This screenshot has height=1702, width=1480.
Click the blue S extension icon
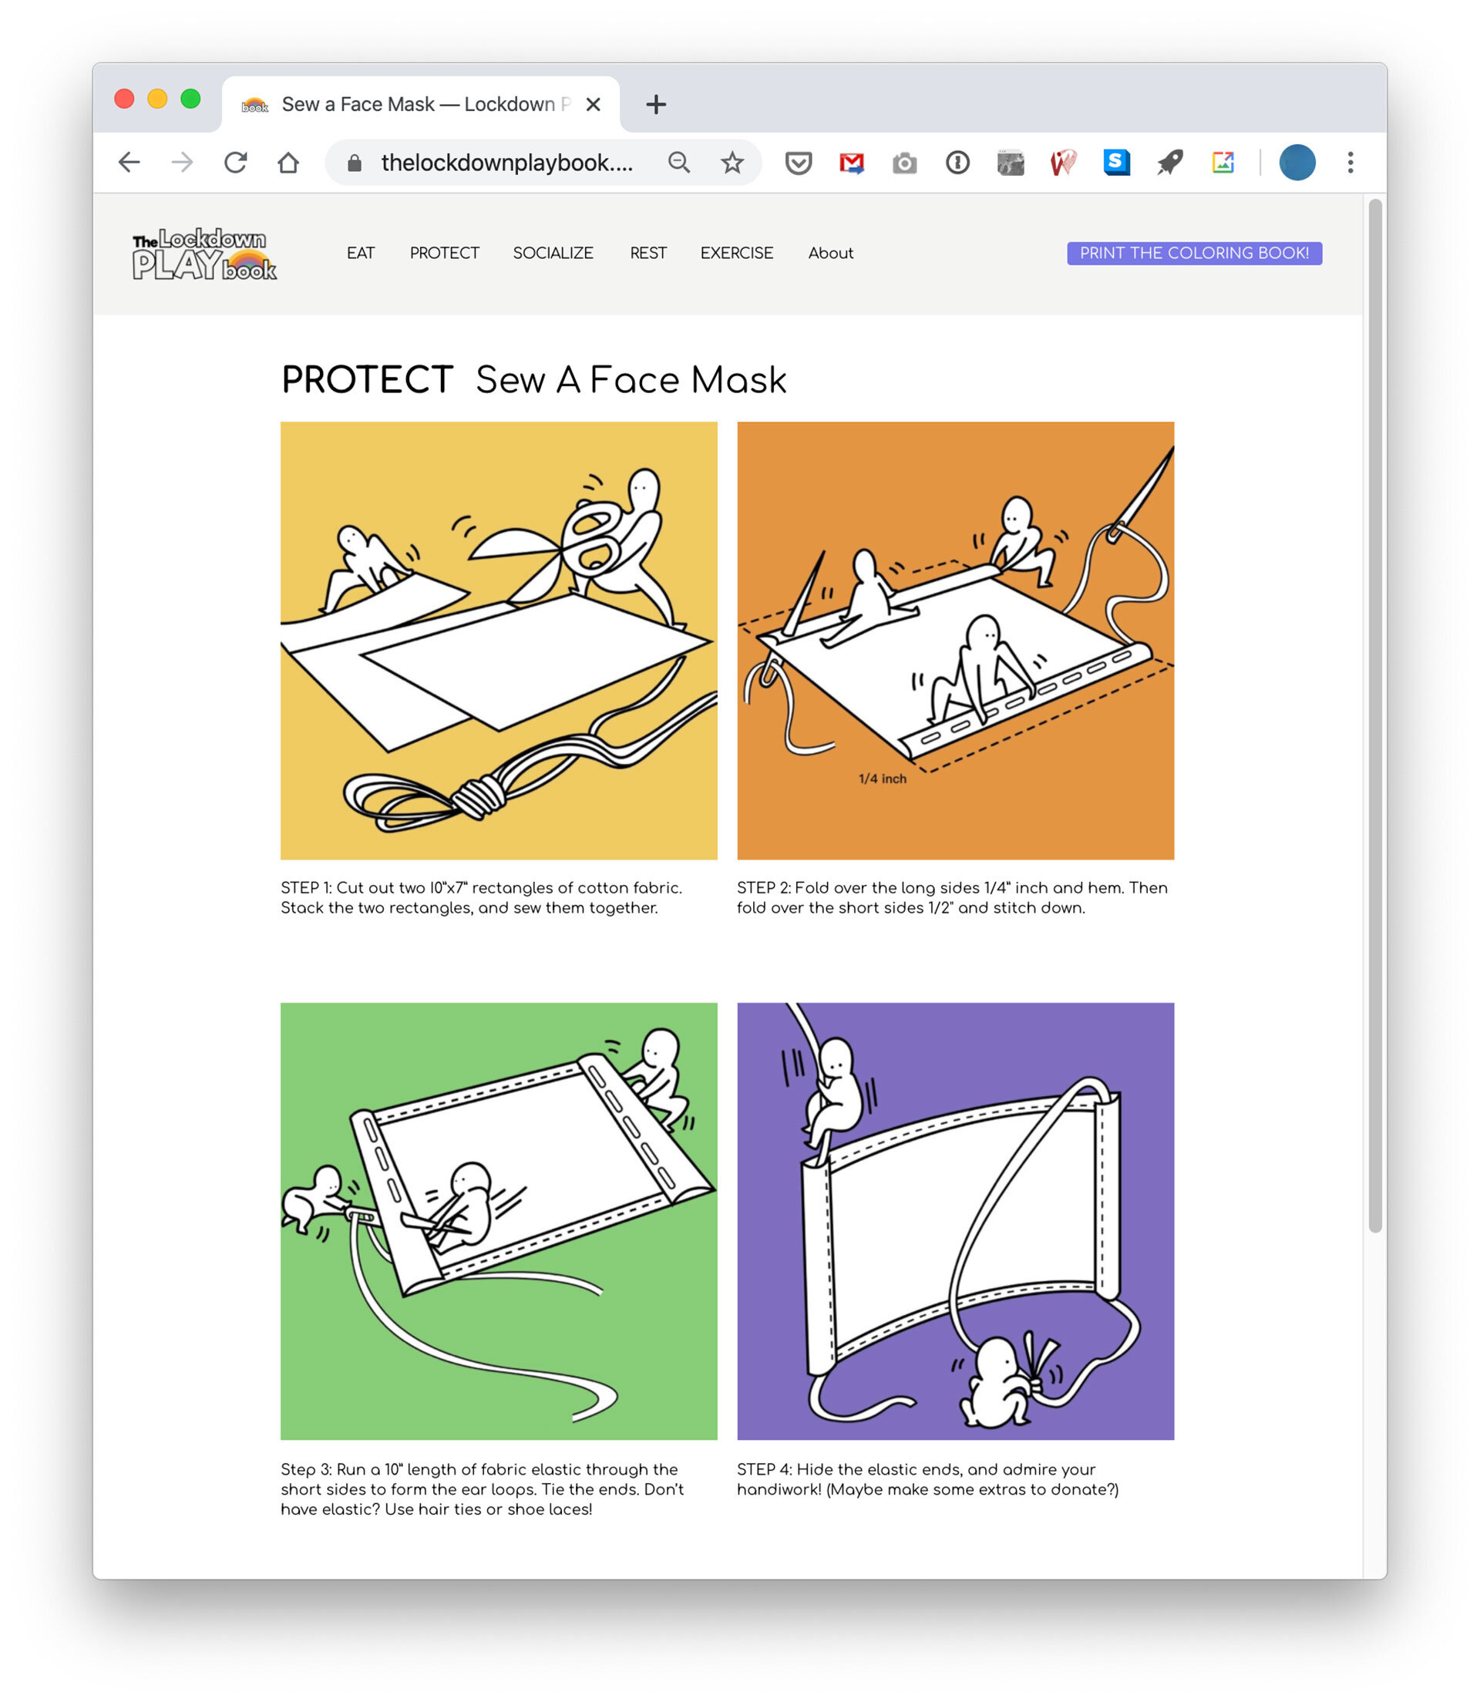pyautogui.click(x=1116, y=163)
